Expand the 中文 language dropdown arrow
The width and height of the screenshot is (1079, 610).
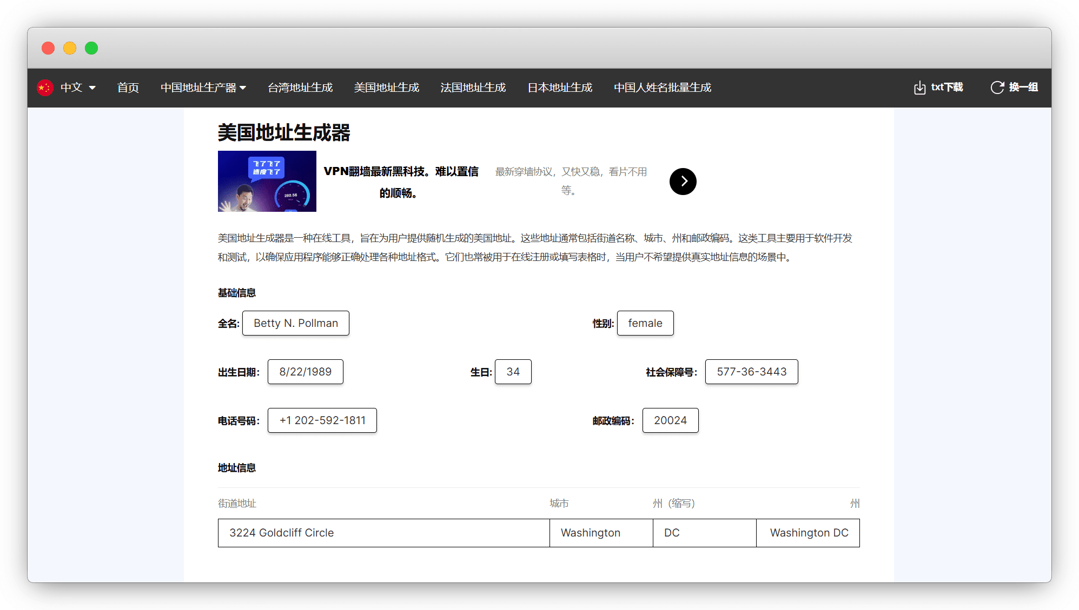pyautogui.click(x=92, y=88)
